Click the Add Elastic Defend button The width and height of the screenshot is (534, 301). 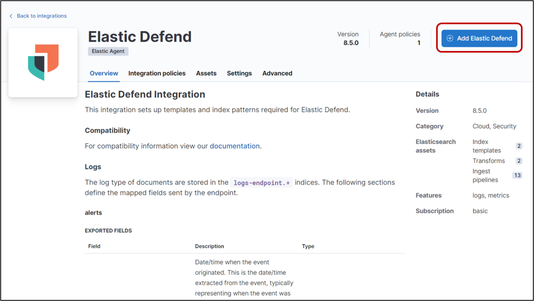479,38
